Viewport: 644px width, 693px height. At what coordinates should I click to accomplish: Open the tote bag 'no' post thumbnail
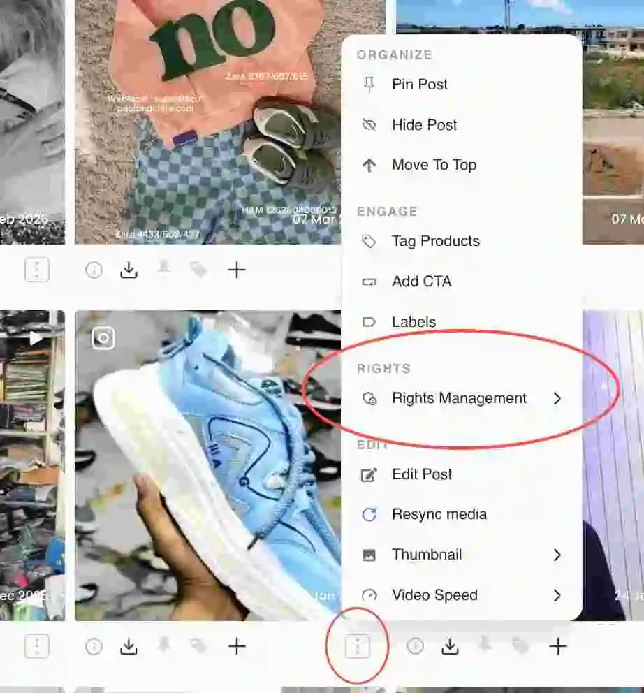pyautogui.click(x=207, y=122)
